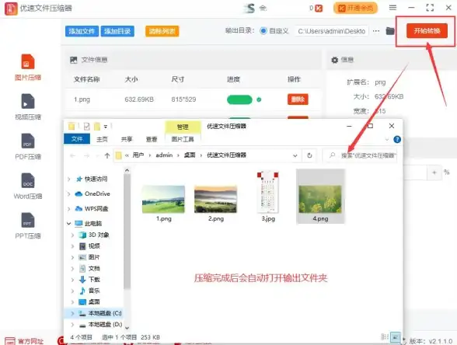The width and height of the screenshot is (457, 345).
Task: Go forward in Explorer navigation
Action: click(x=86, y=155)
